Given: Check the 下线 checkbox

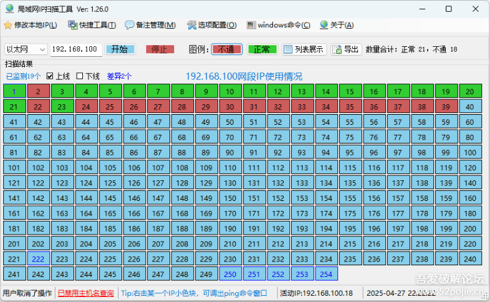Looking at the screenshot, I should [x=80, y=76].
